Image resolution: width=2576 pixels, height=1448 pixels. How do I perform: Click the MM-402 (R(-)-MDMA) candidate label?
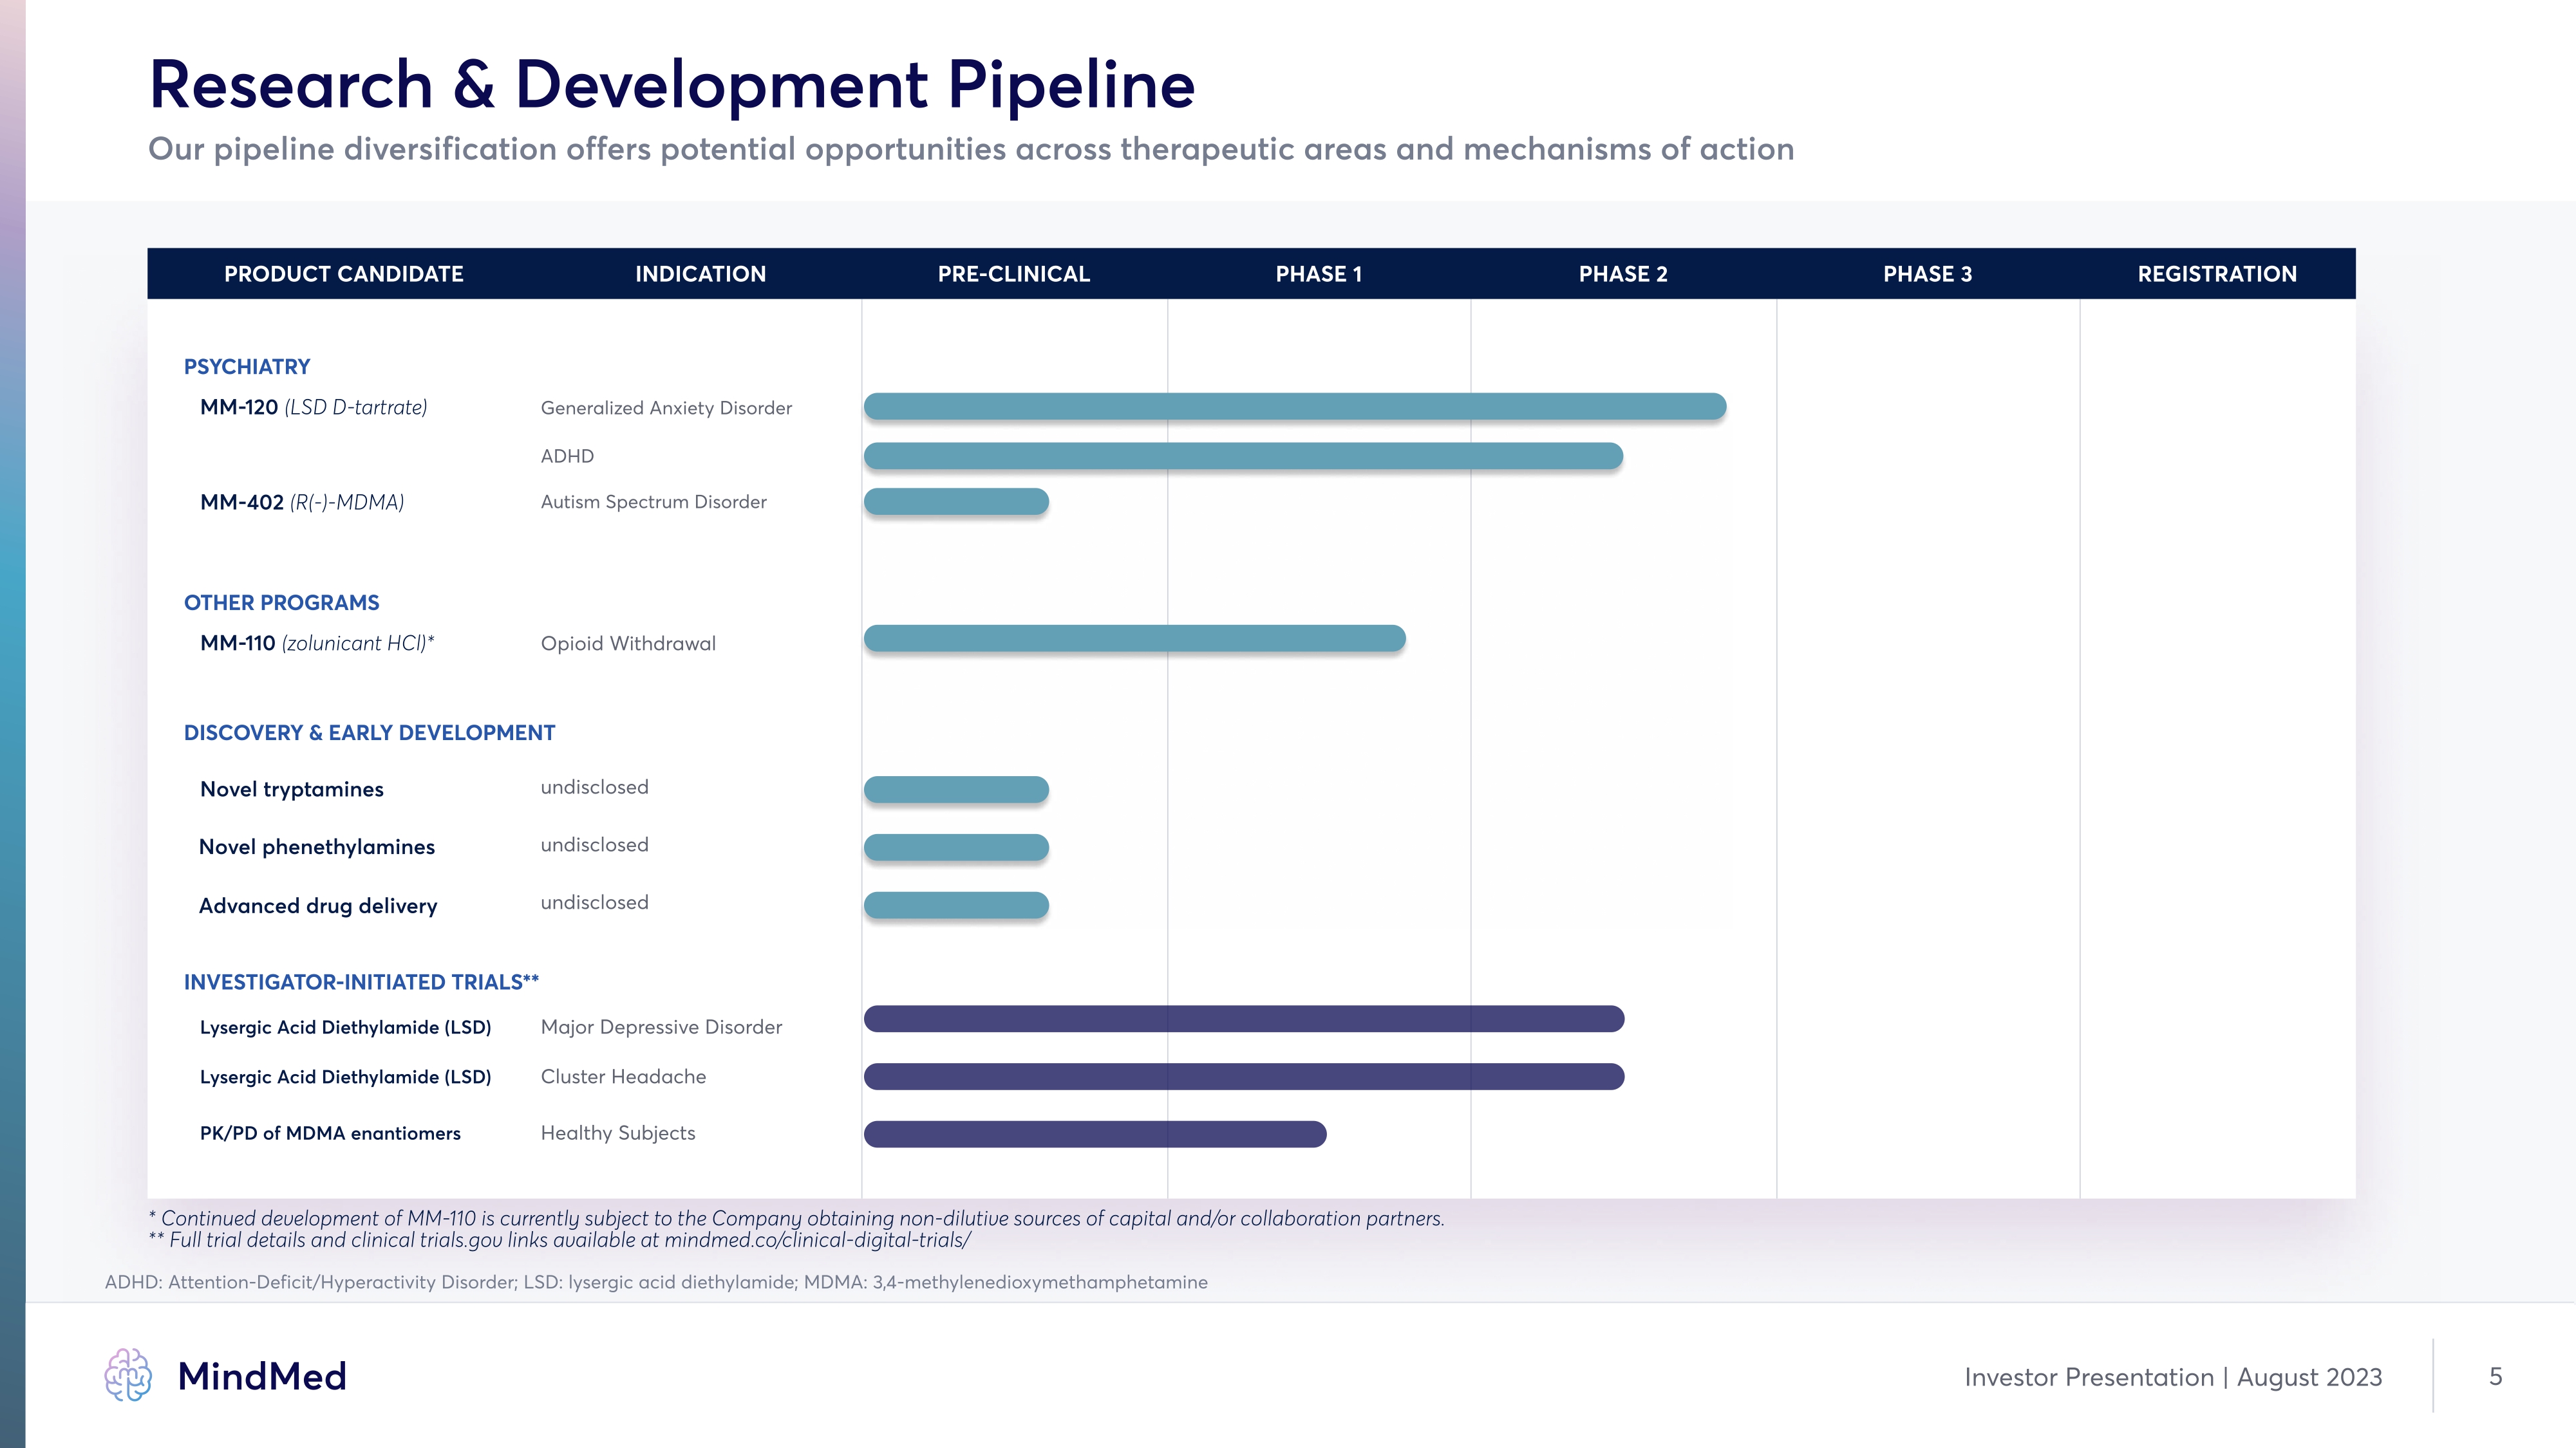pos(302,502)
